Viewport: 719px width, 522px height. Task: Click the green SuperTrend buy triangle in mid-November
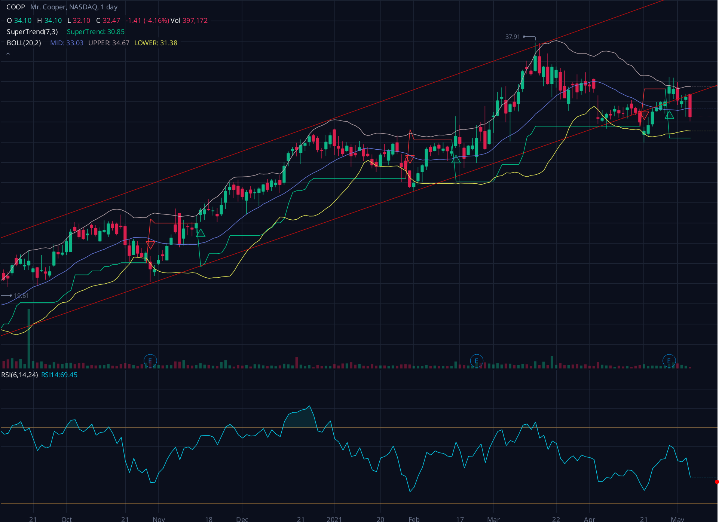(201, 233)
